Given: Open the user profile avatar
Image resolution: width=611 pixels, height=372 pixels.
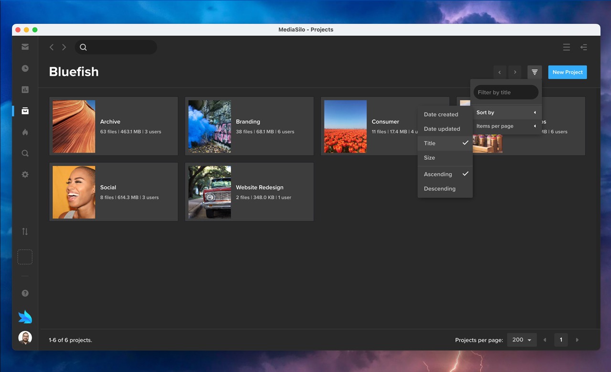Looking at the screenshot, I should [x=25, y=338].
